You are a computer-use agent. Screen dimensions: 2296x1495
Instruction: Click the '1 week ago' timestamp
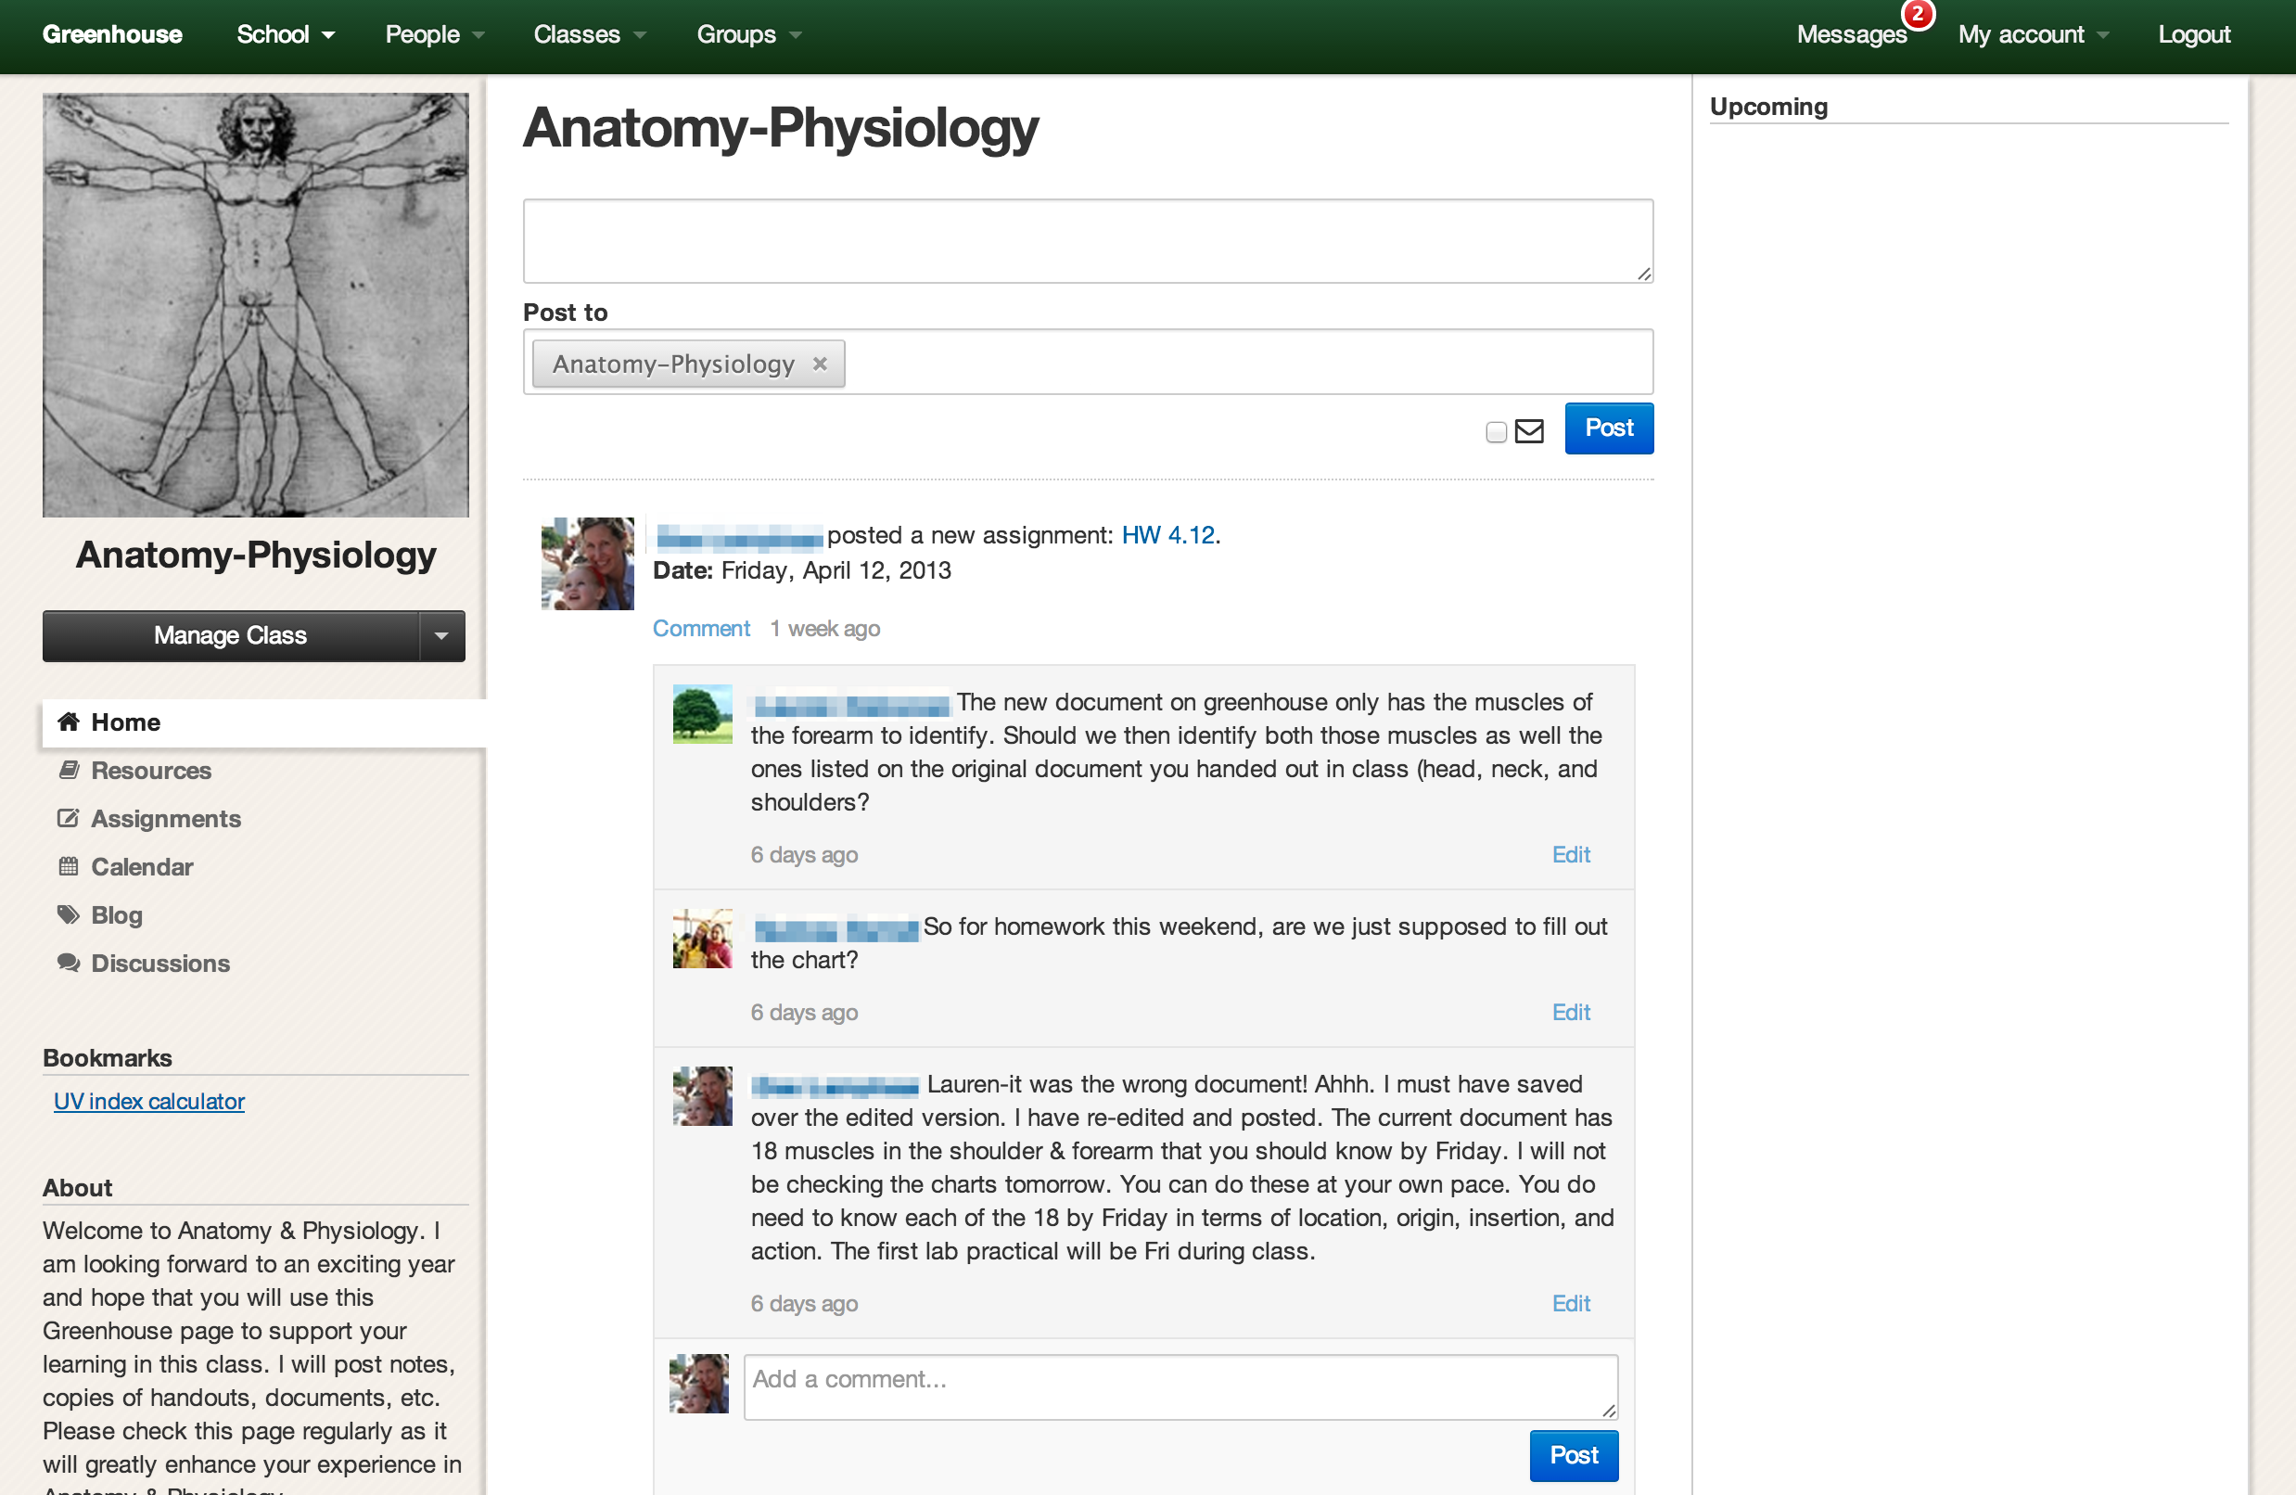coord(824,630)
